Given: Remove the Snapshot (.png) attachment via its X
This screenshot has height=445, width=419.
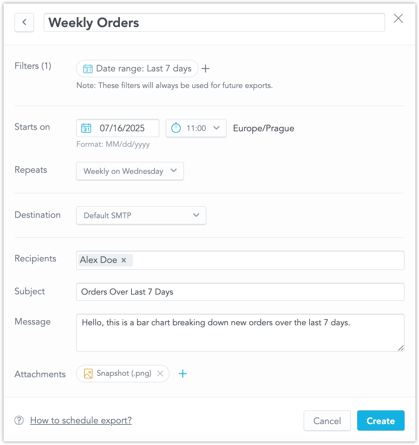Looking at the screenshot, I should point(160,374).
